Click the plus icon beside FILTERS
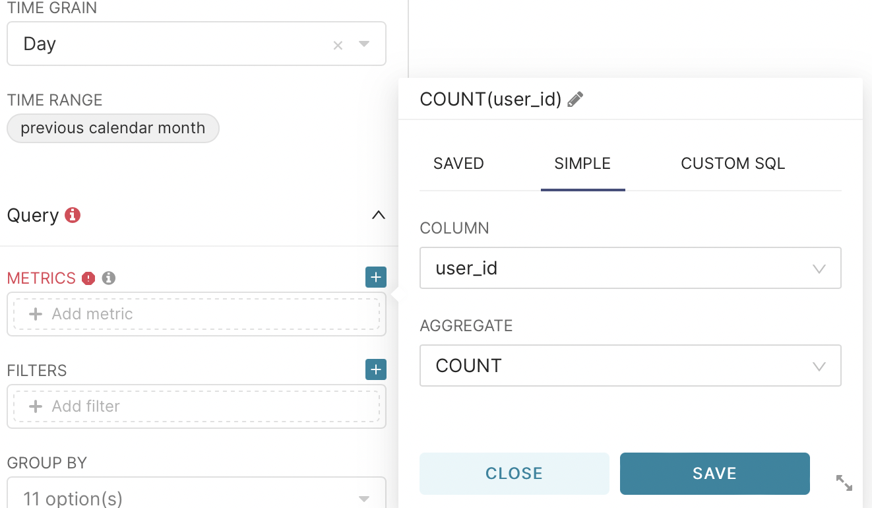This screenshot has height=508, width=872. [376, 369]
